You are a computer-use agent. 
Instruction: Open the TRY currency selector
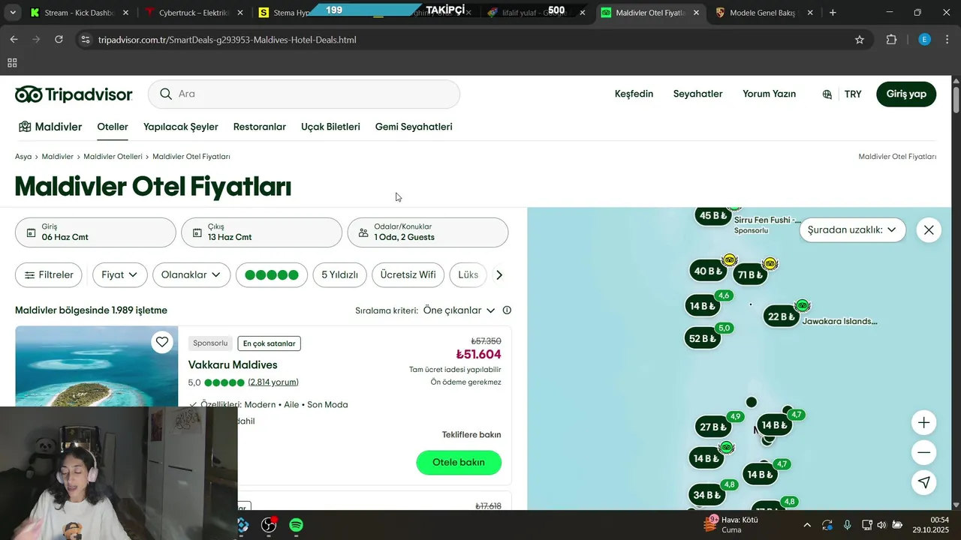[x=853, y=94]
